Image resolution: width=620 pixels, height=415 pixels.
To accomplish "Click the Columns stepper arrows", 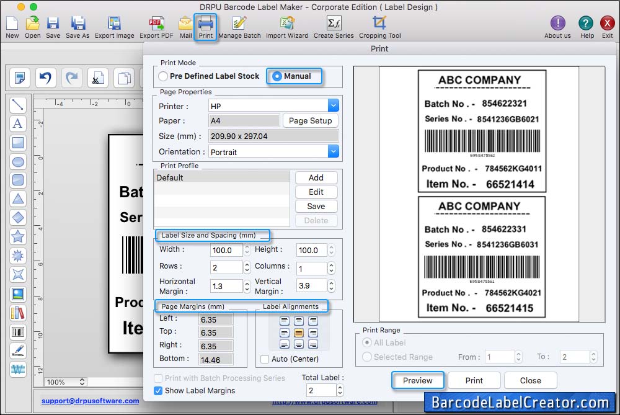I will [x=331, y=268].
